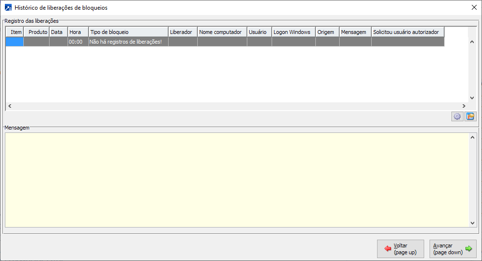Image resolution: width=482 pixels, height=261 pixels.
Task: Click the Liberador column header
Action: (x=183, y=32)
